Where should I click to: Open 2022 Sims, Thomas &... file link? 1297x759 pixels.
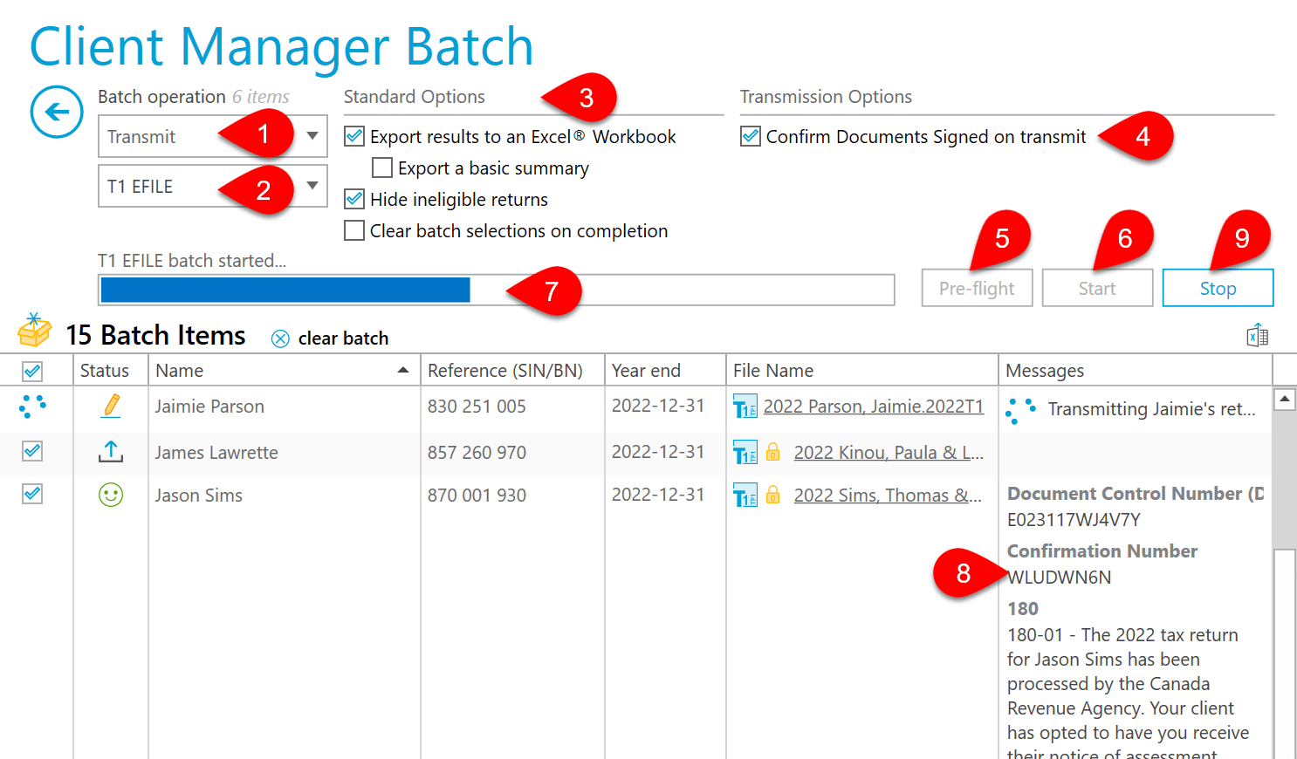888,496
